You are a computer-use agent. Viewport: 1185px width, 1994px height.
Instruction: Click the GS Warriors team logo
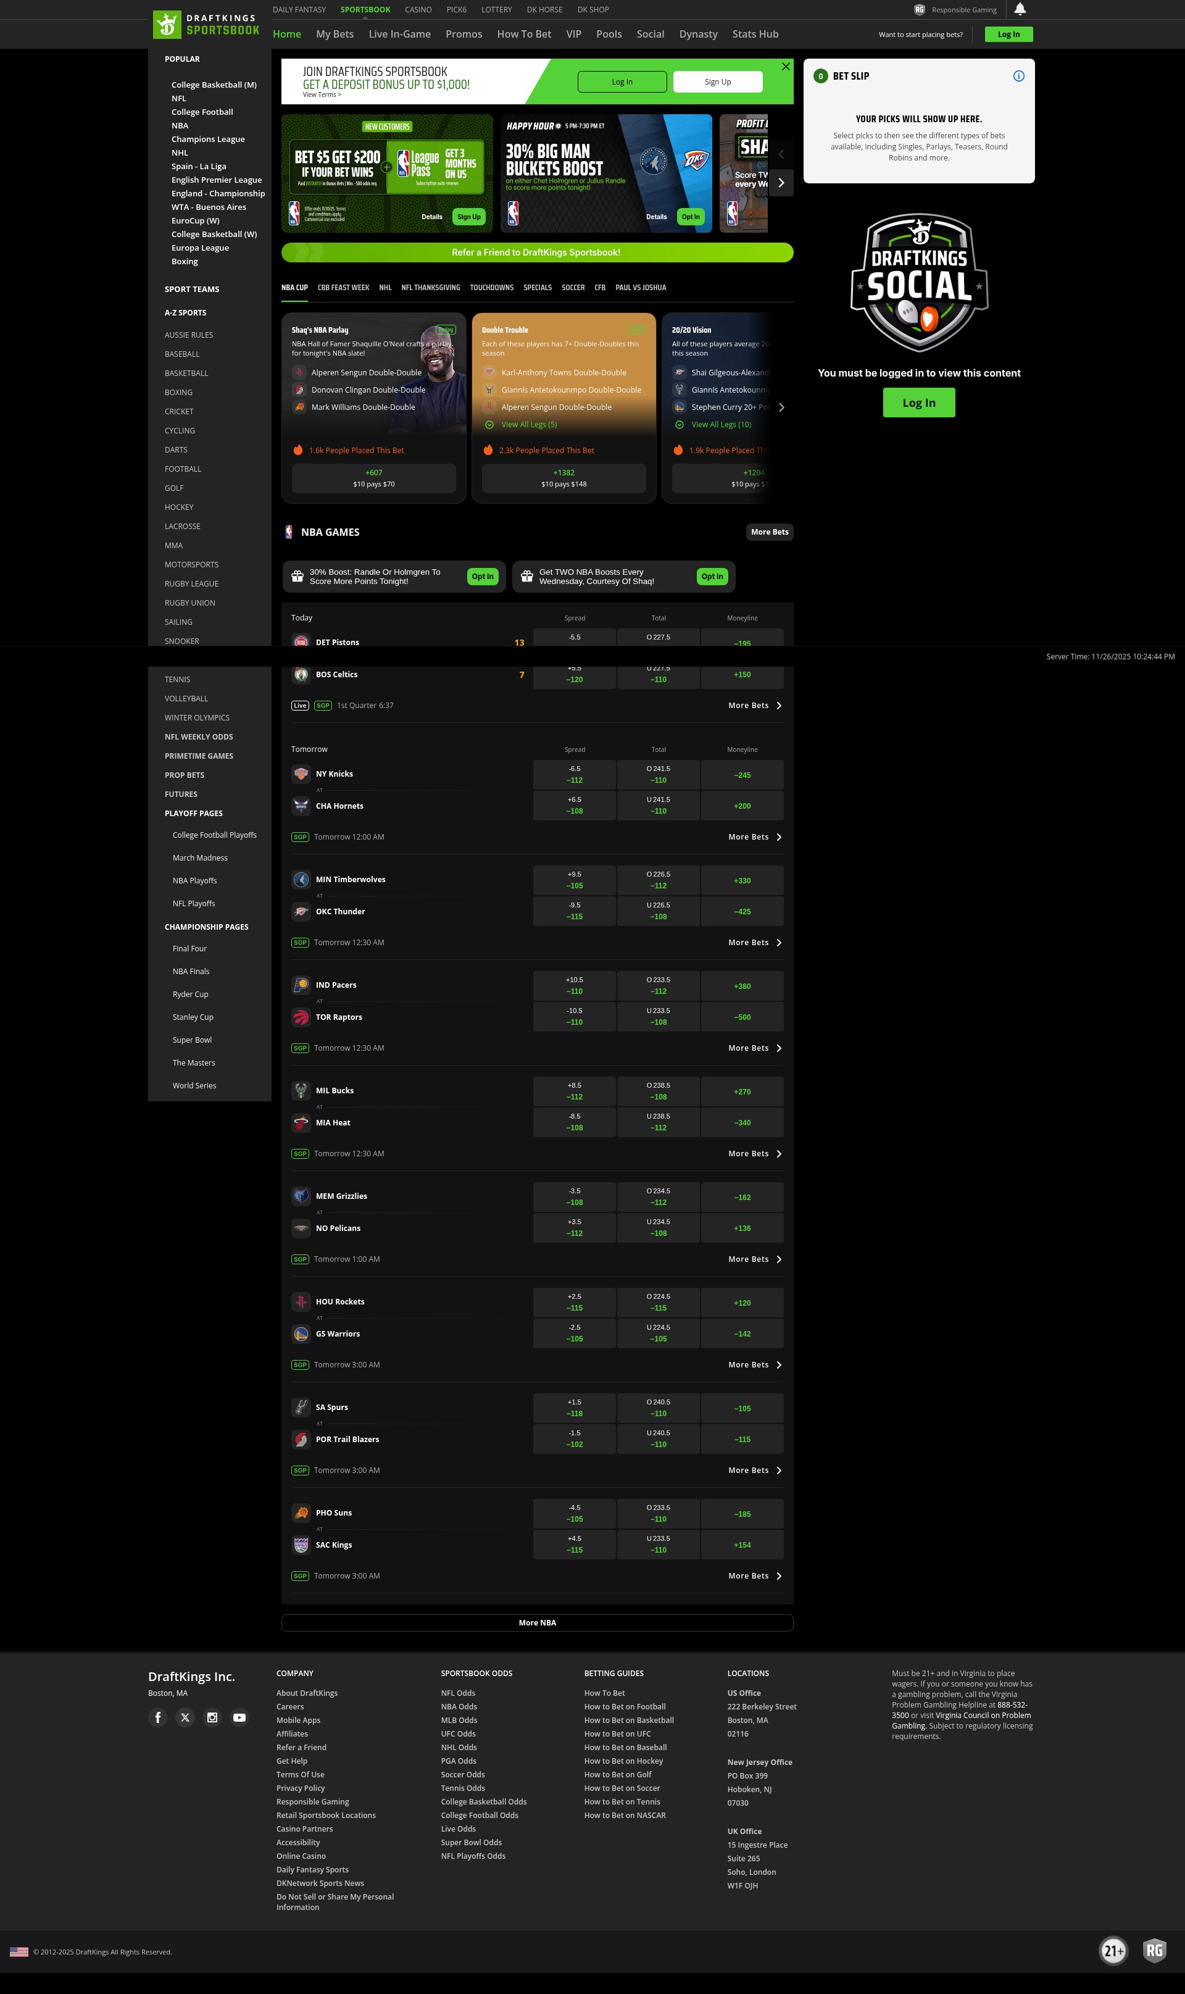click(301, 1333)
